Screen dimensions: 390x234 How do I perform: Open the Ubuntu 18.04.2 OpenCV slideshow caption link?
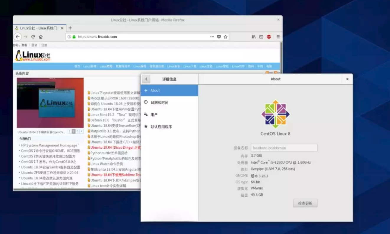[41, 132]
